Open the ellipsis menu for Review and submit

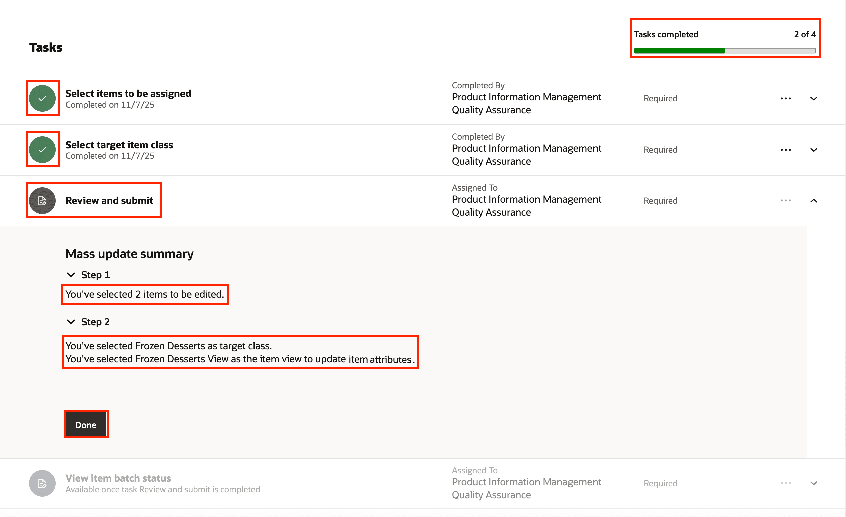pos(785,200)
